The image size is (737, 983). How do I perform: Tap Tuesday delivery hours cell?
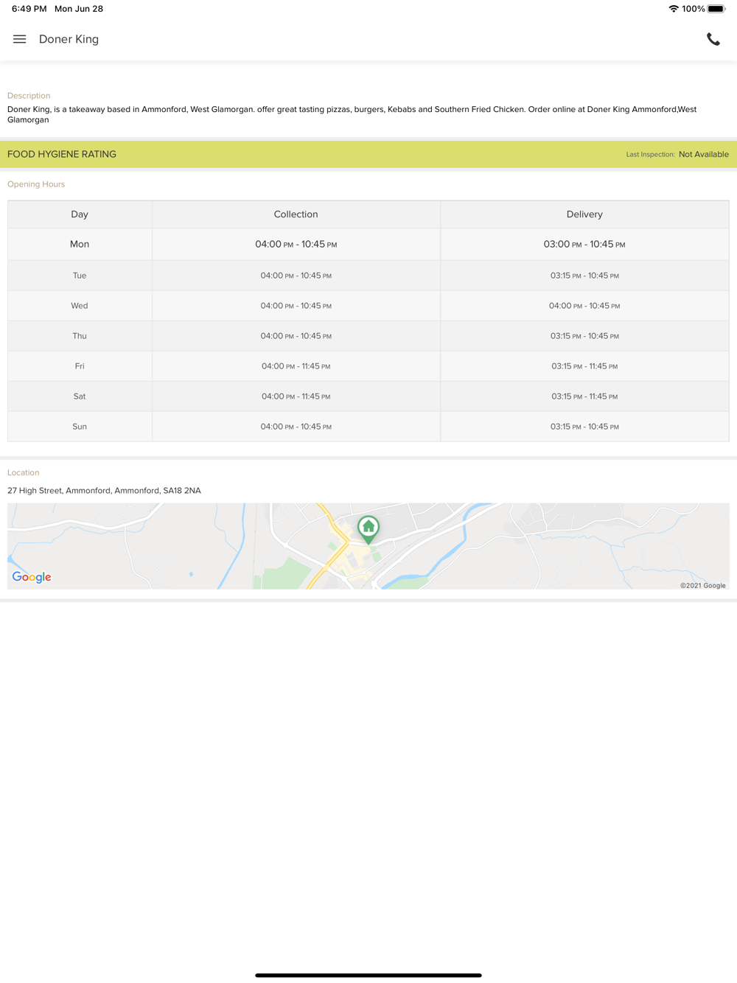[x=584, y=276]
